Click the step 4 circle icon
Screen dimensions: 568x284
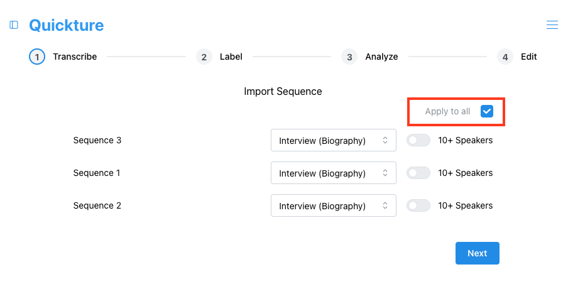(x=505, y=57)
